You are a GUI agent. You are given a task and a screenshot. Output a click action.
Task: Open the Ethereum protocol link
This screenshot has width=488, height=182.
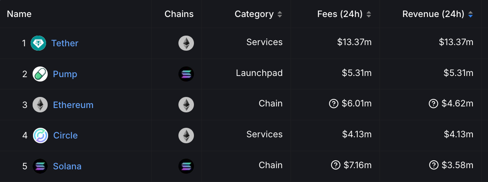tap(73, 105)
